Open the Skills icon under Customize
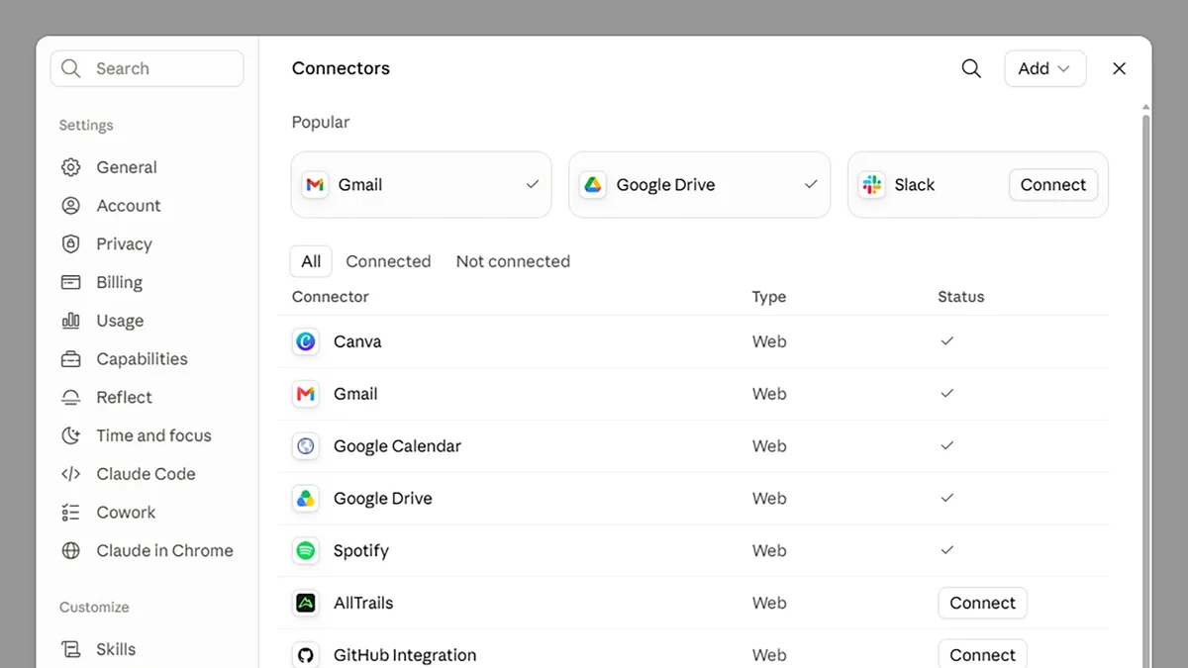Viewport: 1188px width, 668px height. click(x=70, y=649)
